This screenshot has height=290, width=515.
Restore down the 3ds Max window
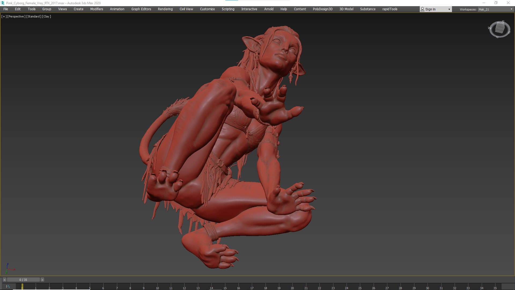[x=496, y=3]
